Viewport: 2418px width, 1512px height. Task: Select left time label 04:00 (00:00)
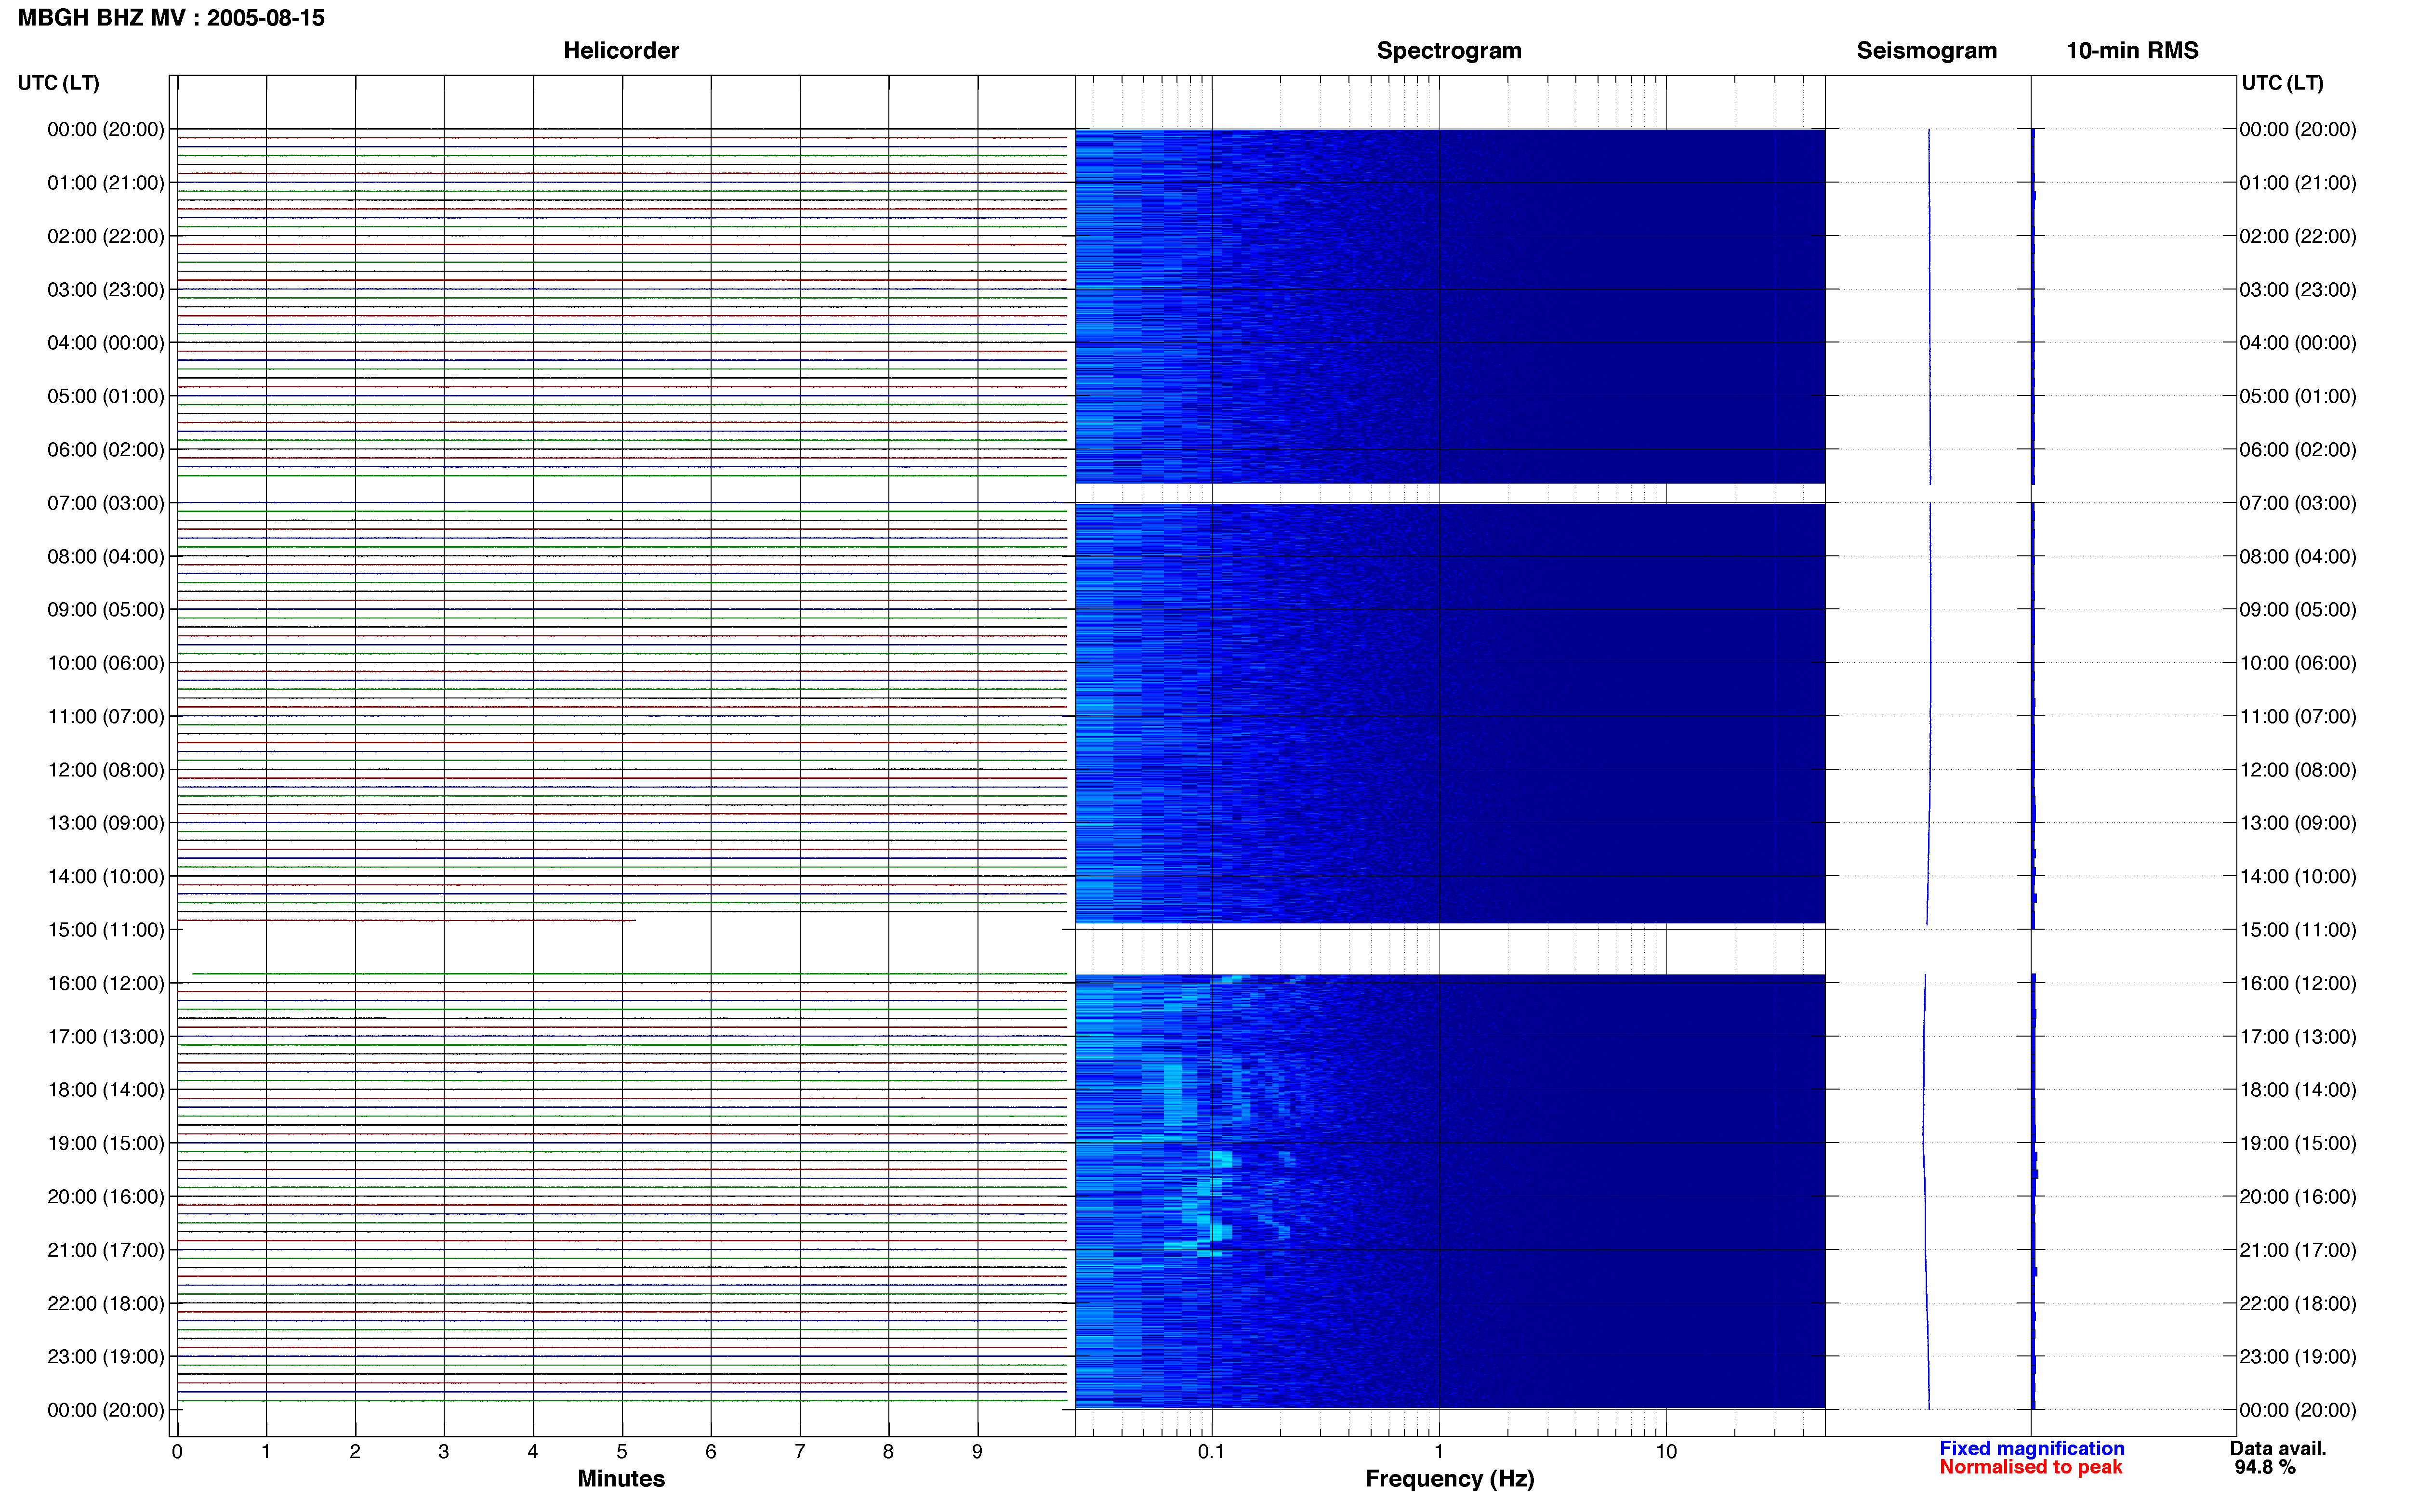click(105, 343)
